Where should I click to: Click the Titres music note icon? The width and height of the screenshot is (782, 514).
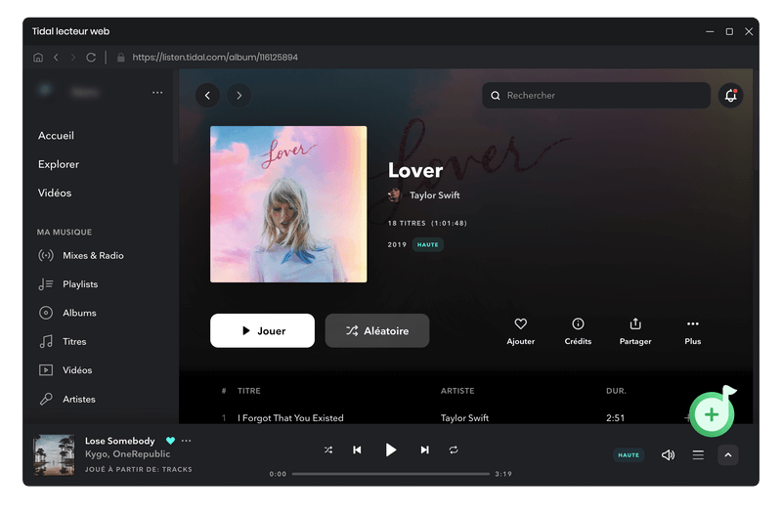[46, 341]
